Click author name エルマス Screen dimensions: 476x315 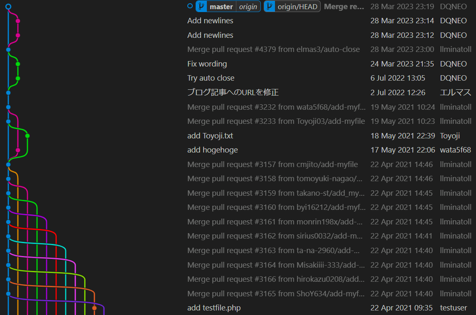click(x=455, y=92)
